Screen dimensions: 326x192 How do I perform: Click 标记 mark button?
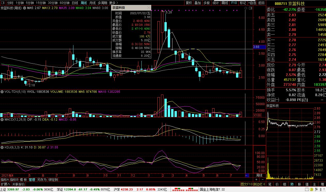point(243,3)
